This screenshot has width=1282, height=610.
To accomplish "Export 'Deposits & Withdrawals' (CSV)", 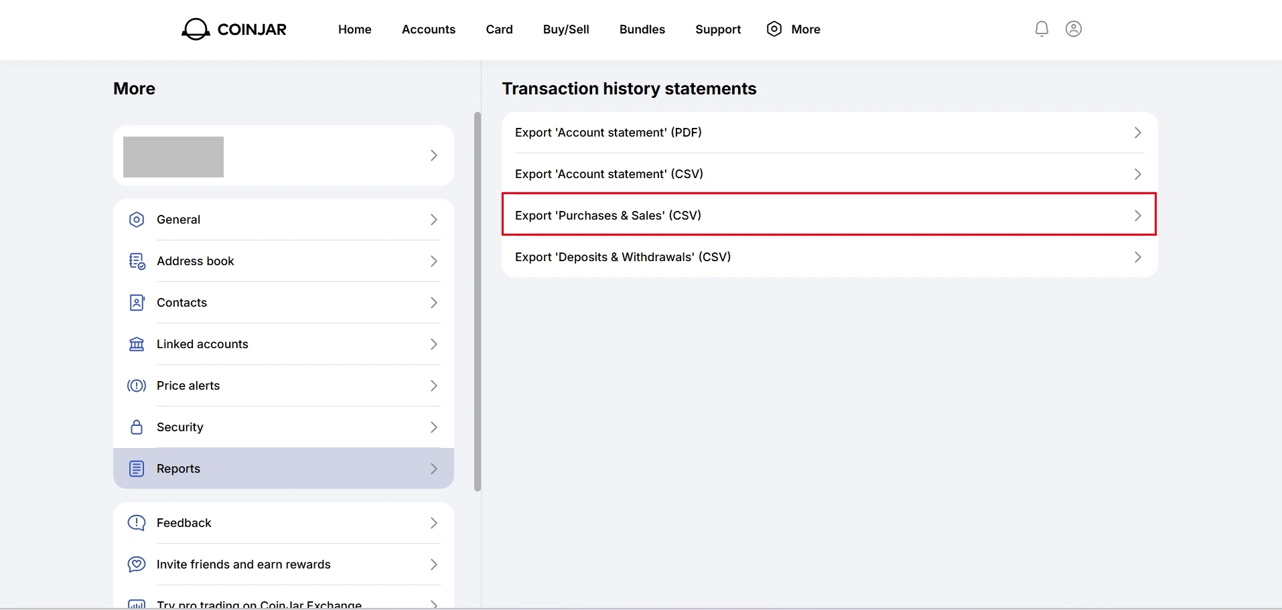I will (830, 257).
